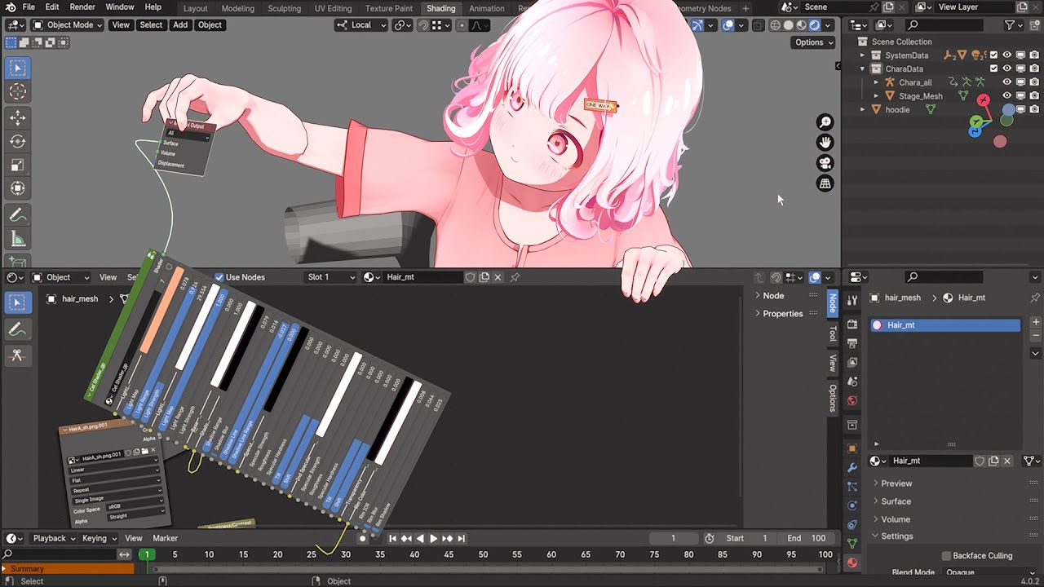Viewport: 1044px width, 587px height.
Task: Switch to the Sculpting workspace tab
Action: pyautogui.click(x=285, y=8)
